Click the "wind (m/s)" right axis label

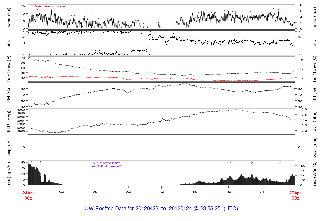[314, 17]
